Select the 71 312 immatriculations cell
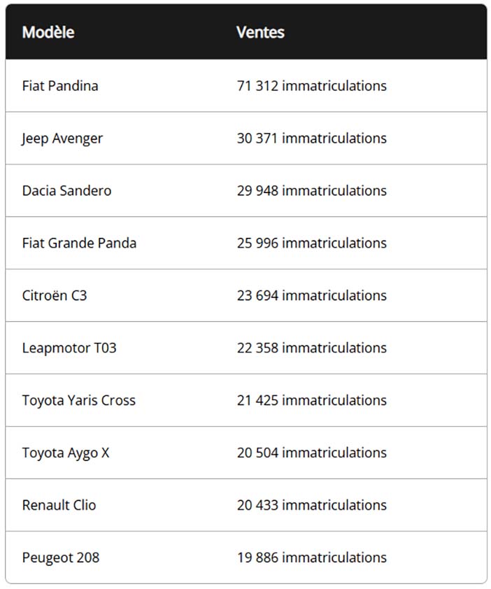 coord(311,85)
